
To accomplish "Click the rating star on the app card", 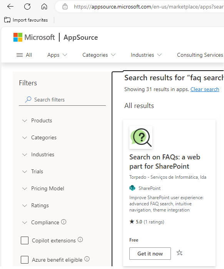I will pos(132,222).
